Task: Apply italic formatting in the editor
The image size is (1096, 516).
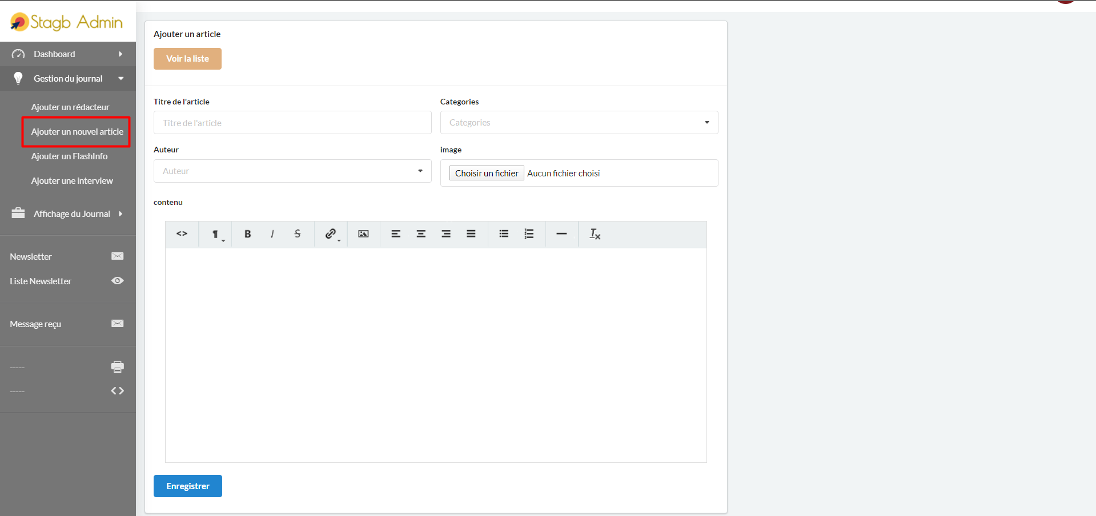Action: [x=272, y=234]
